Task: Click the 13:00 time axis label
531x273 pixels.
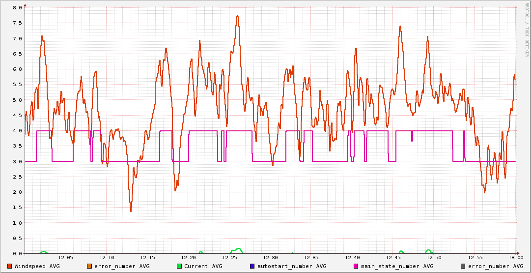Action: tap(515, 257)
